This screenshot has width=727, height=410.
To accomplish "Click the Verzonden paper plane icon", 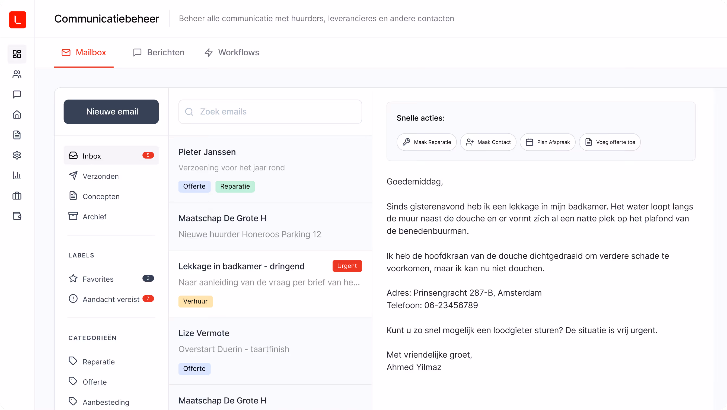I will (x=73, y=175).
